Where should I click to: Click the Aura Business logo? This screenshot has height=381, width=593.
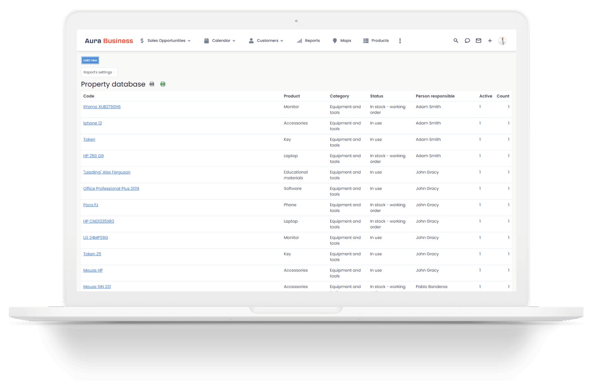[108, 40]
